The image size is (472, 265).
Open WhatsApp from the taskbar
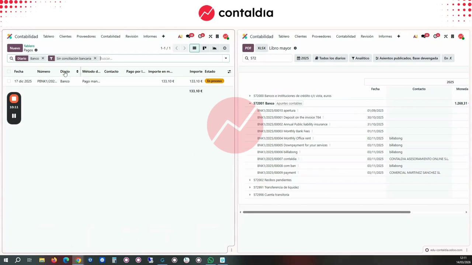click(x=211, y=260)
